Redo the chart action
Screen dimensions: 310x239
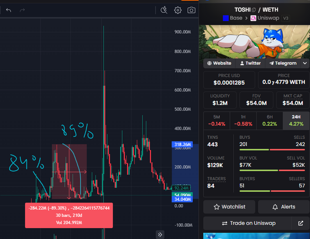[x=22, y=10]
